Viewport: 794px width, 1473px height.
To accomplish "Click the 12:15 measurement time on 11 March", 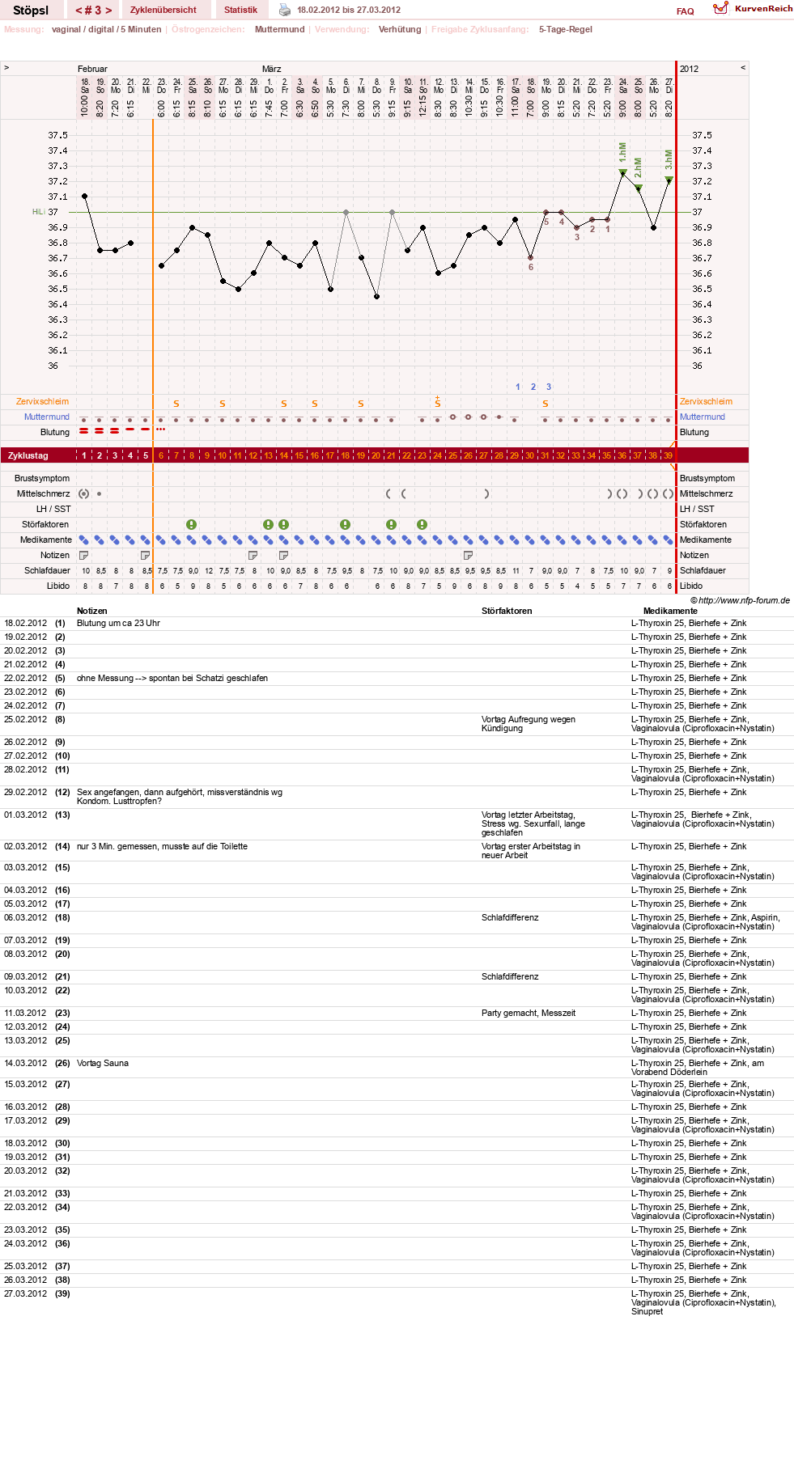I will (422, 106).
